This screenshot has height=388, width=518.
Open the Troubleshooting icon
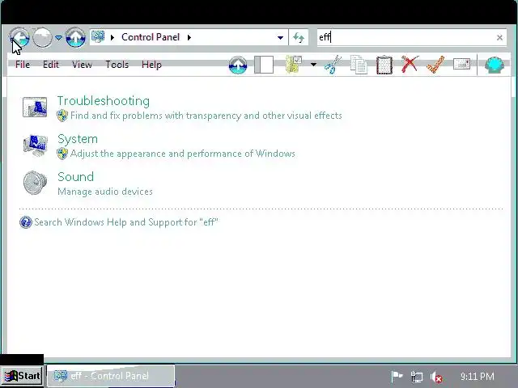point(35,108)
